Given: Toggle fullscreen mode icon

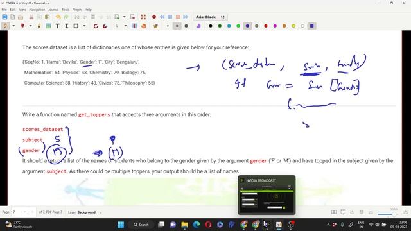Looking at the screenshot, I should [143, 17].
